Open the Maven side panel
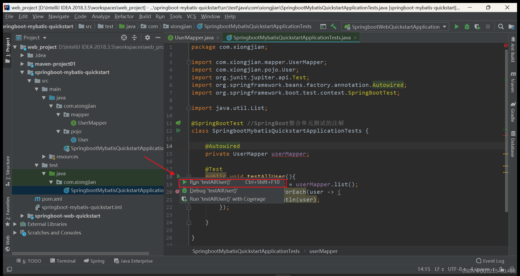The image size is (520, 276). [x=513, y=82]
